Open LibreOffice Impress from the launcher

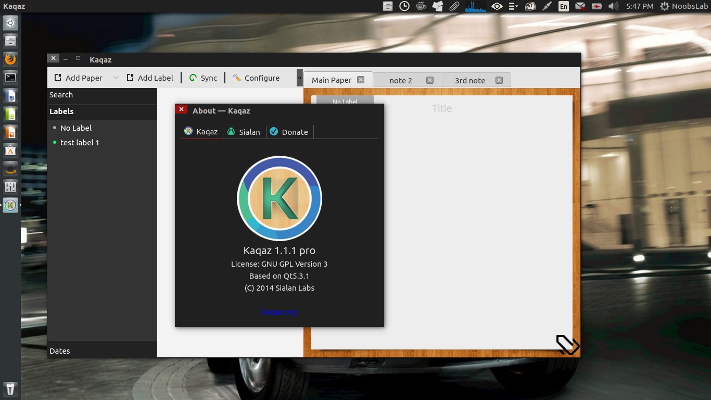pos(11,132)
